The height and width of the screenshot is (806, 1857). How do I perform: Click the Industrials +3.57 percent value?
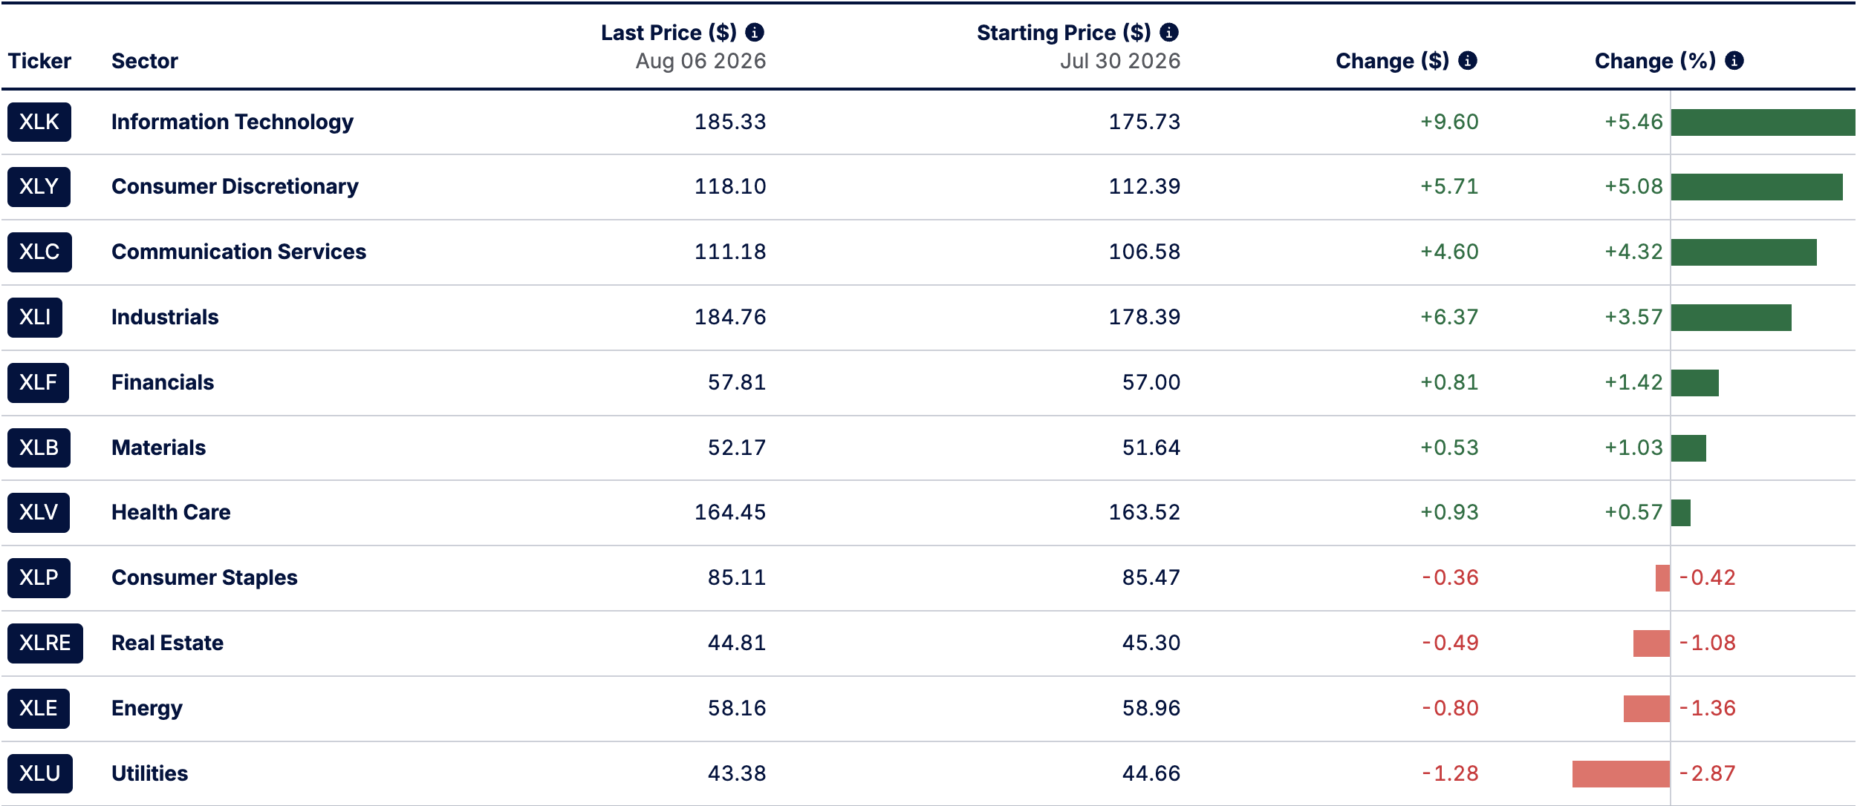point(1633,317)
